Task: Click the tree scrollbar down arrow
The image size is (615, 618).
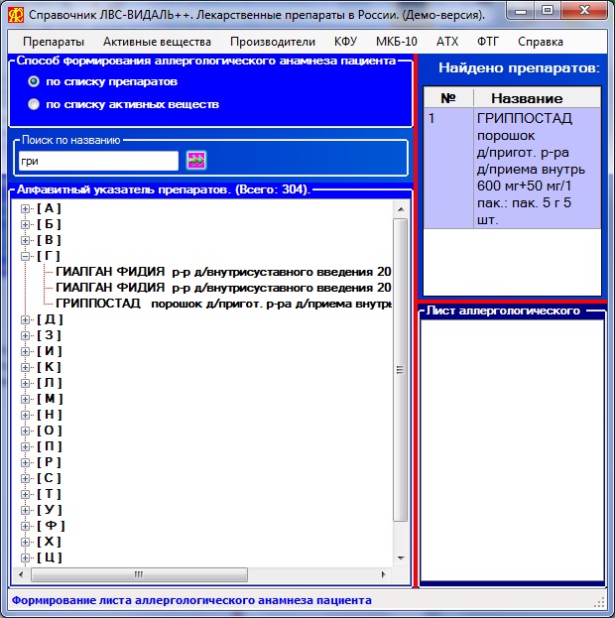Action: pyautogui.click(x=401, y=557)
